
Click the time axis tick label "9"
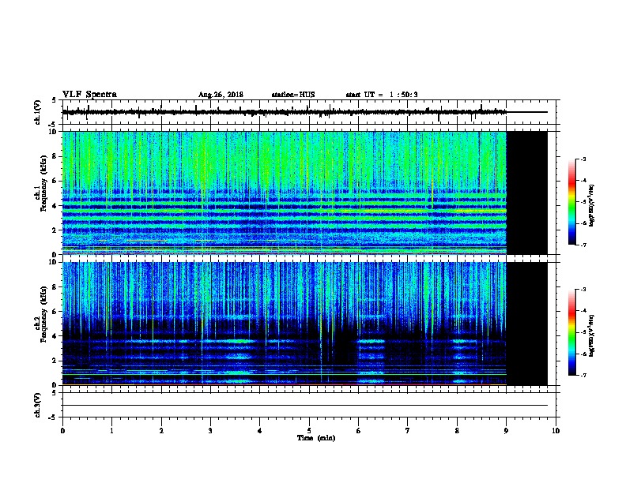pos(506,431)
